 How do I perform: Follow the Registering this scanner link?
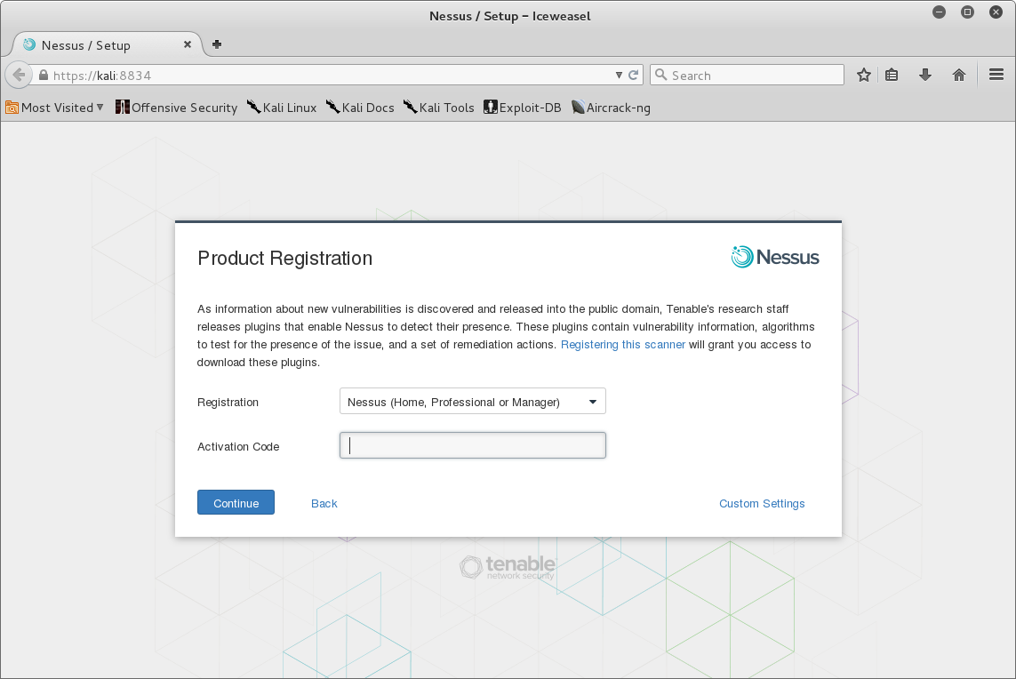click(x=623, y=345)
